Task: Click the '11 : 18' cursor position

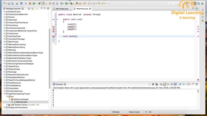Action: tap(148, 112)
